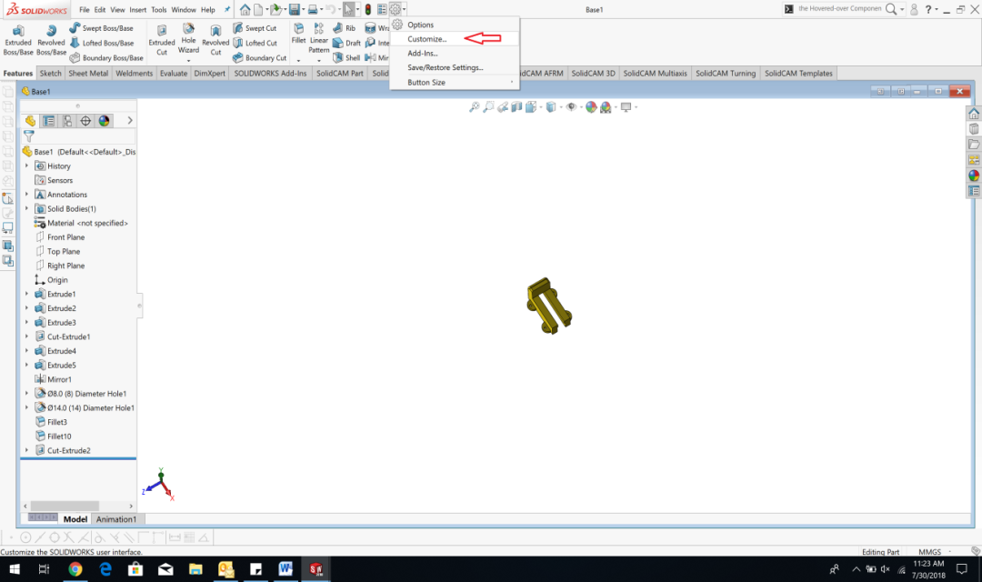
Task: Open the Edit Appearance color ball icon
Action: tap(591, 107)
